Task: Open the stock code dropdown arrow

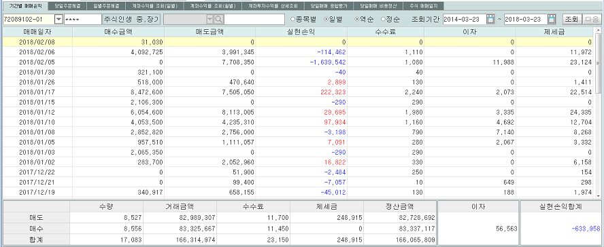Action: (x=209, y=19)
